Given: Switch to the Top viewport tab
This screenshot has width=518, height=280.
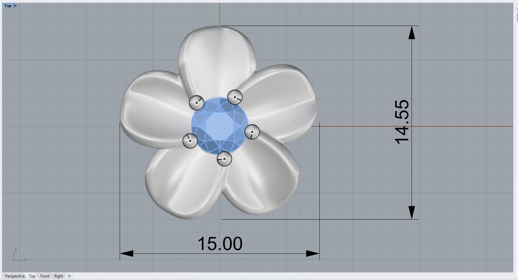Looking at the screenshot, I should pos(32,276).
